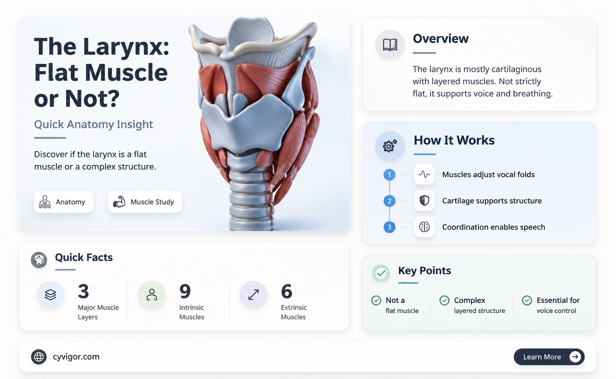Click the diagonal arrows icon for Extrinsic Muscles
The height and width of the screenshot is (379, 616).
pyautogui.click(x=253, y=295)
